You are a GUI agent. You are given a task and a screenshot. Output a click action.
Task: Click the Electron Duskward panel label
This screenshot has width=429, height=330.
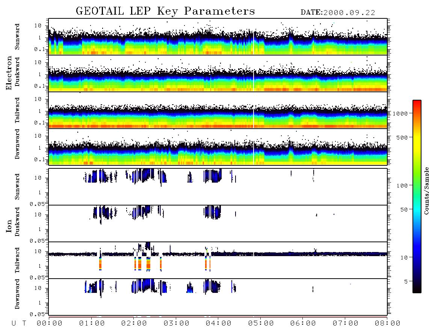[x=17, y=72]
